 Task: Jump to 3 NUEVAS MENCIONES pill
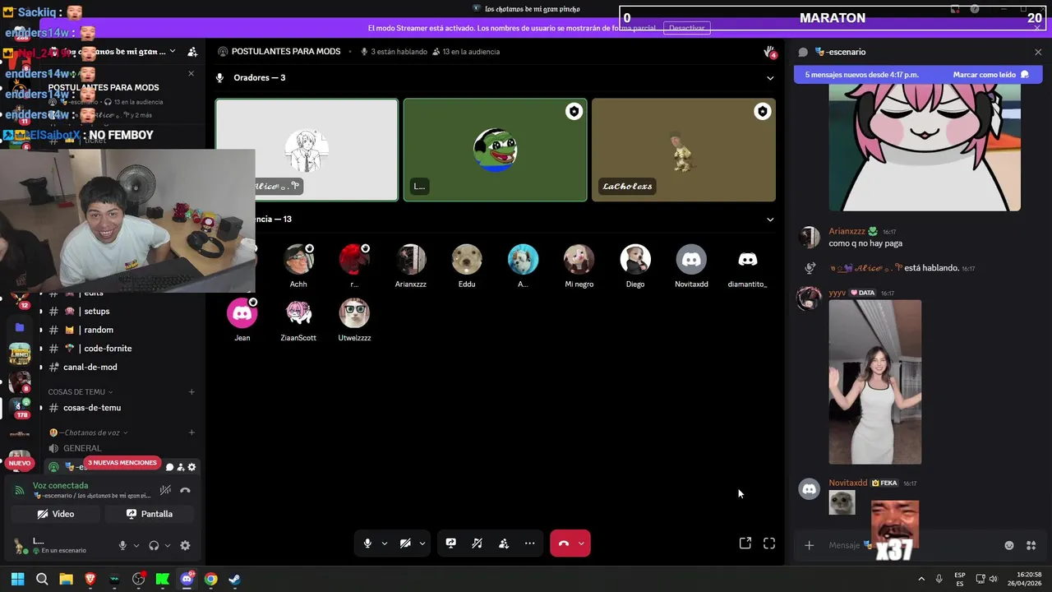[x=122, y=463]
